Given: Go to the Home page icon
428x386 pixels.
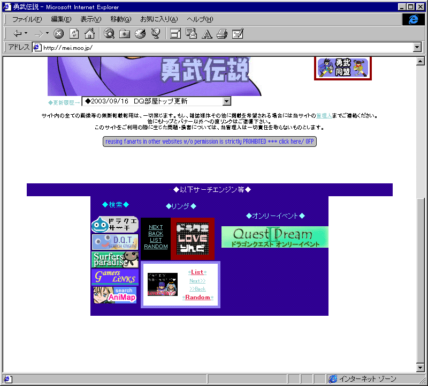Looking at the screenshot, I should click(89, 34).
